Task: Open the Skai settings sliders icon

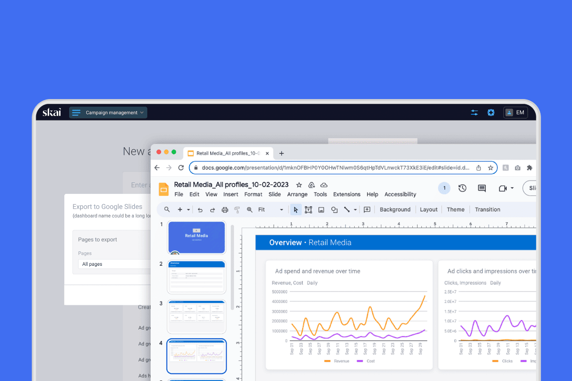Action: [474, 112]
